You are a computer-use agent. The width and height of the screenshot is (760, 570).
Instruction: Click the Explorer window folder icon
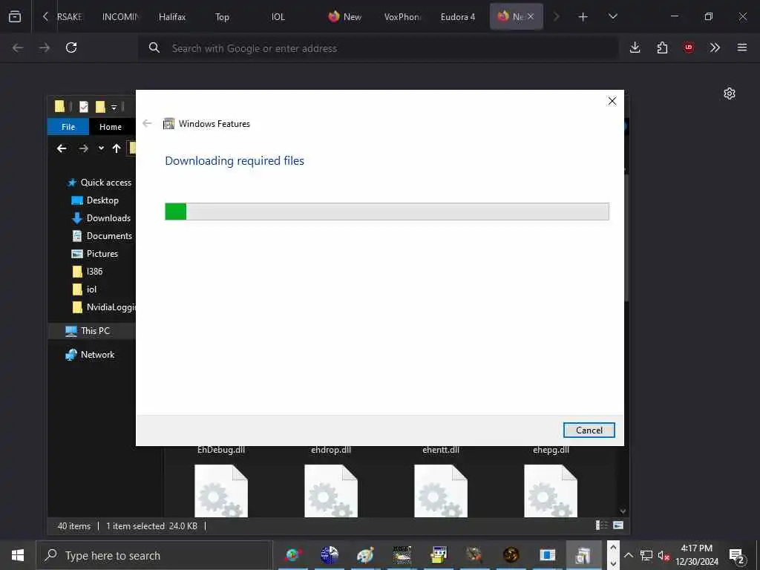[x=59, y=107]
